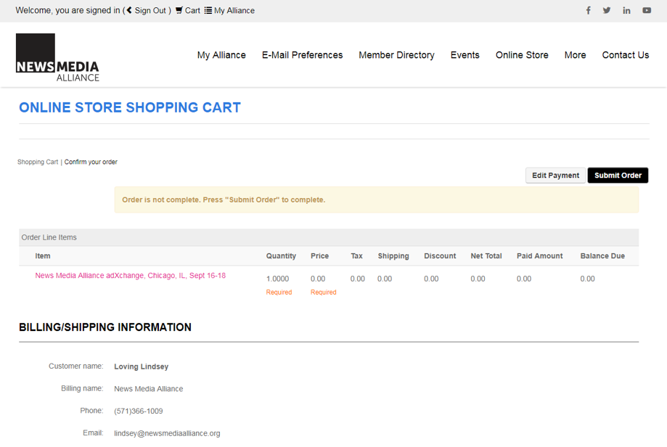Screen dimensions: 667x447
Task: Click the Tax column header
Action: point(356,256)
